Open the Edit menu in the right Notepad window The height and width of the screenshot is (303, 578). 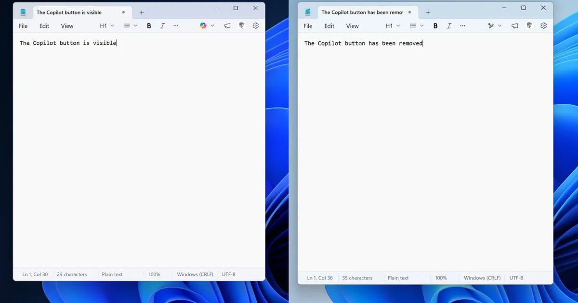coord(329,26)
